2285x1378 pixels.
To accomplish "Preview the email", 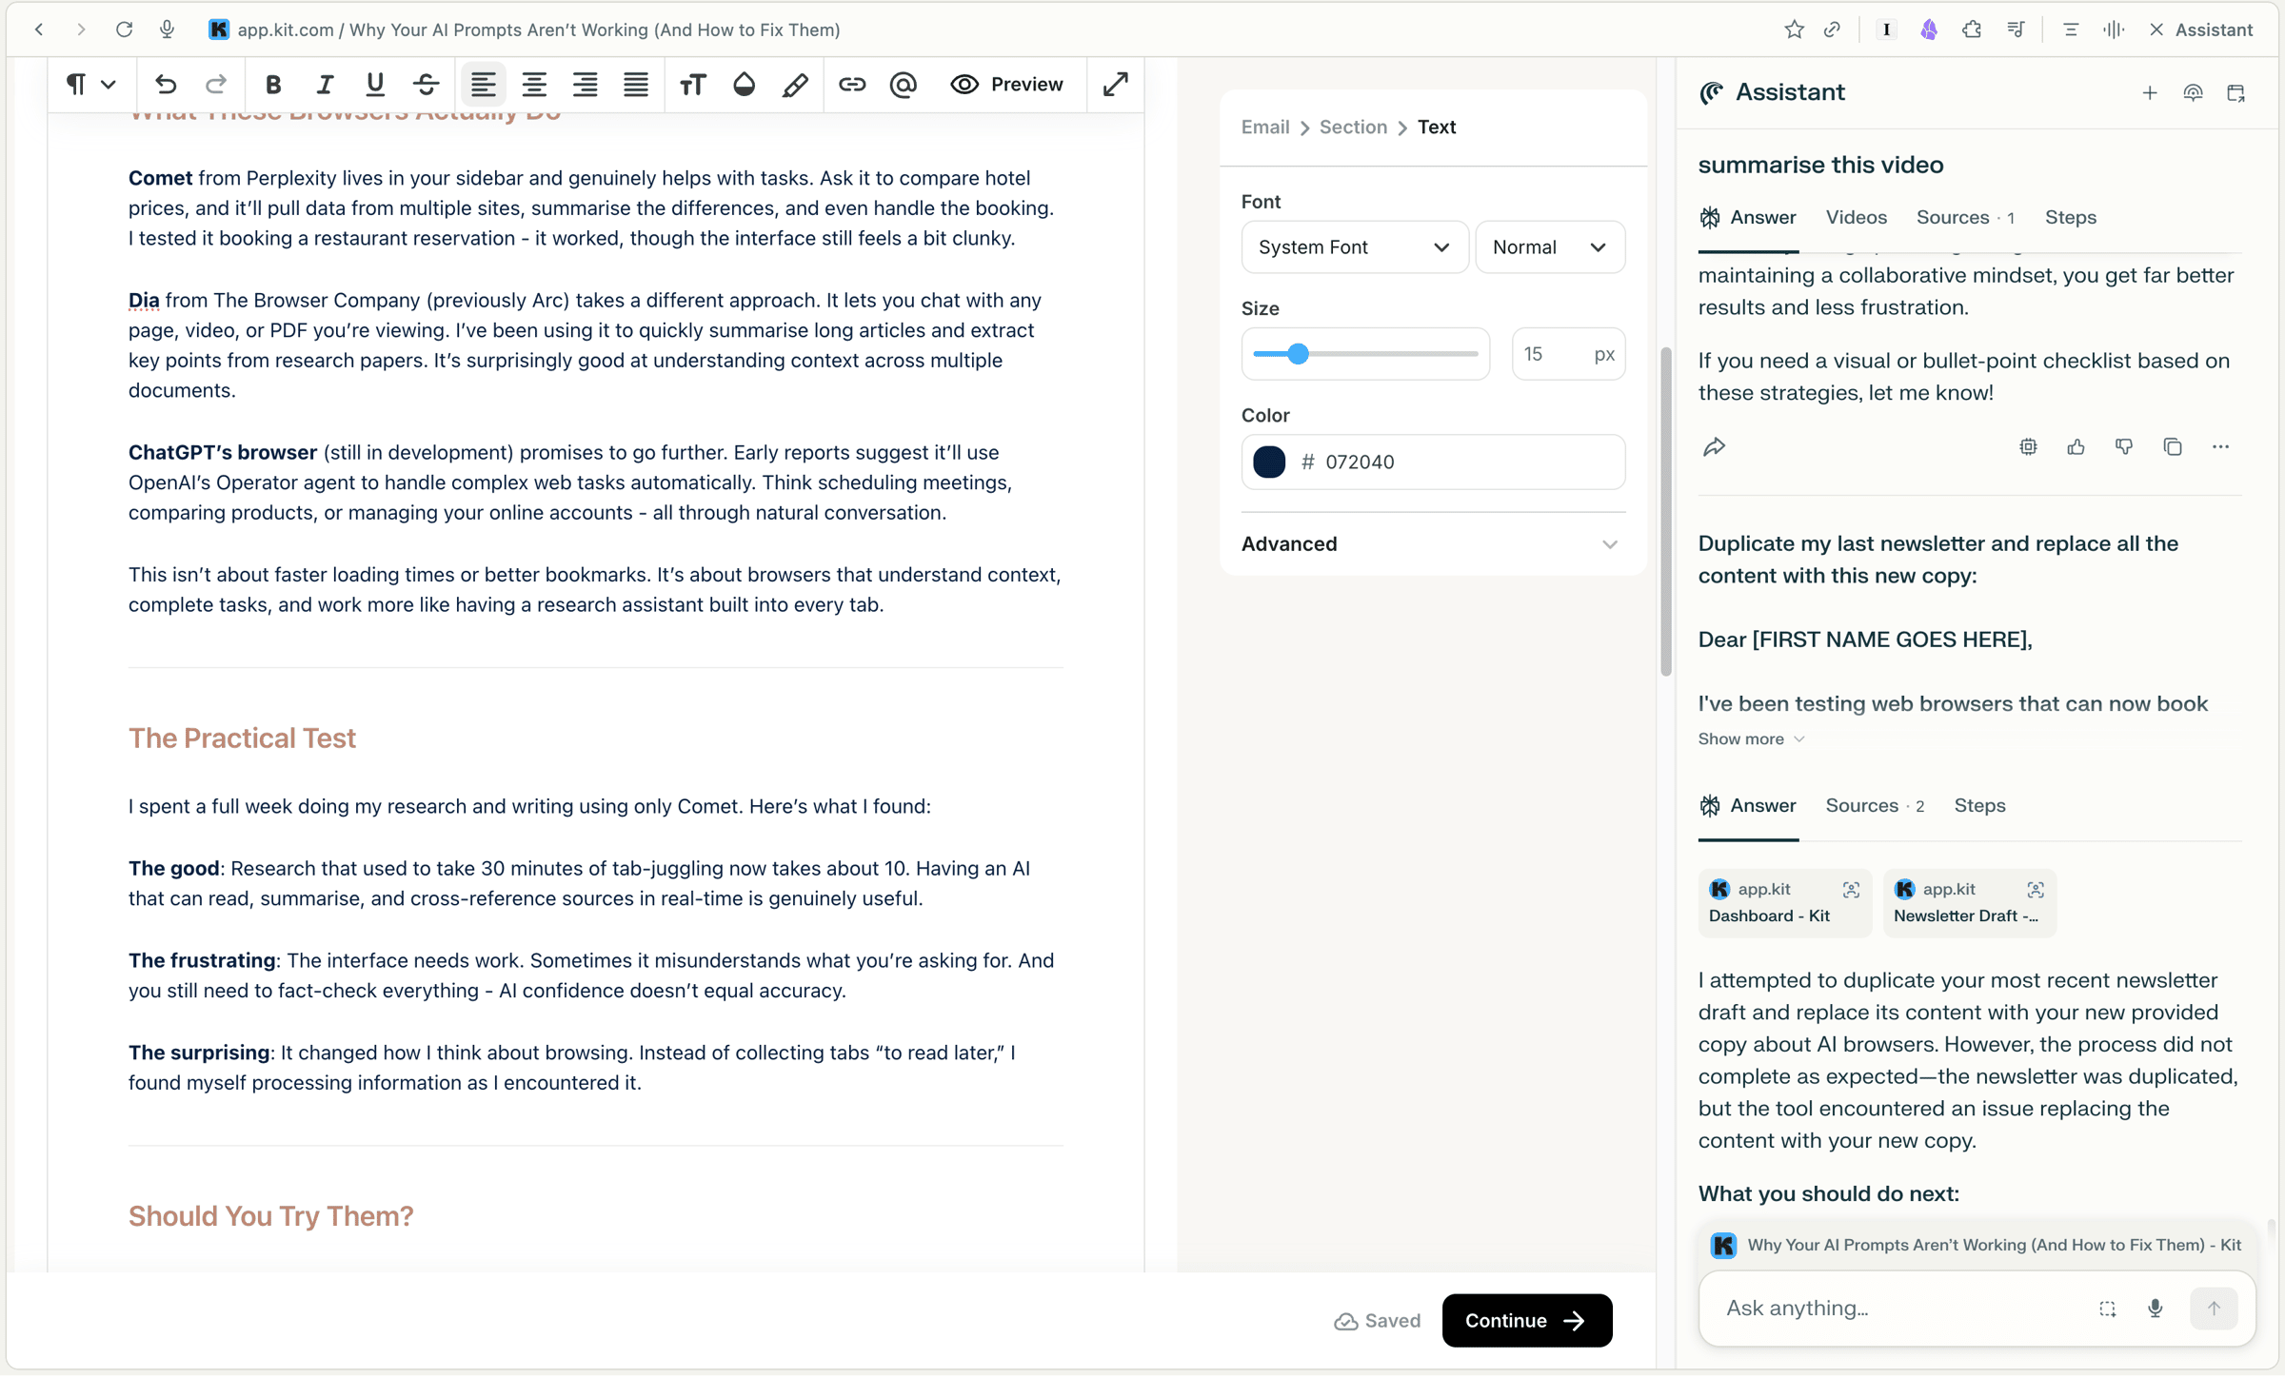I will [1006, 85].
